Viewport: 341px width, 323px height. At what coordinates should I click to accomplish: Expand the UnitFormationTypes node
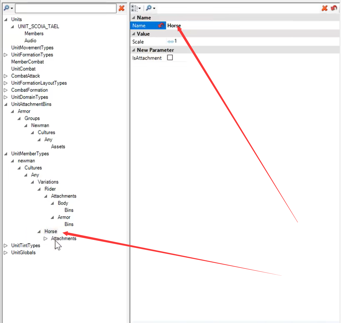click(6, 55)
